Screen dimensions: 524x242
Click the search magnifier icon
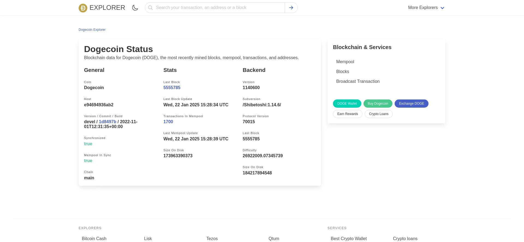[x=150, y=8]
